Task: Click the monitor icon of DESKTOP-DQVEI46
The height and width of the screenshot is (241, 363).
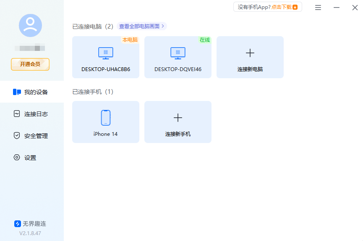Action: (x=178, y=53)
